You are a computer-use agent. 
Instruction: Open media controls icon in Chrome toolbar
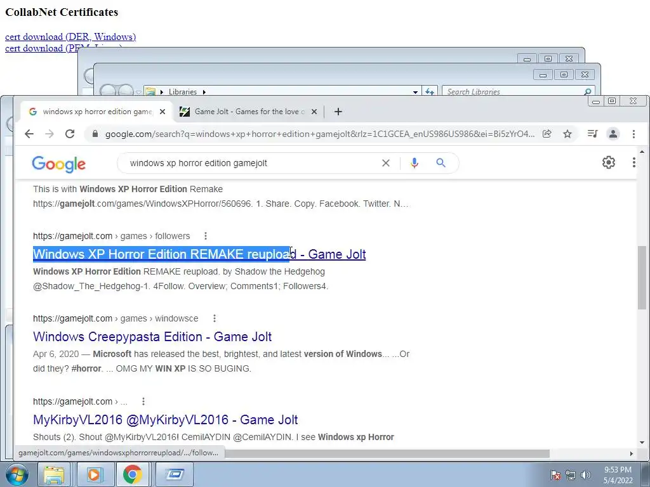click(x=592, y=134)
